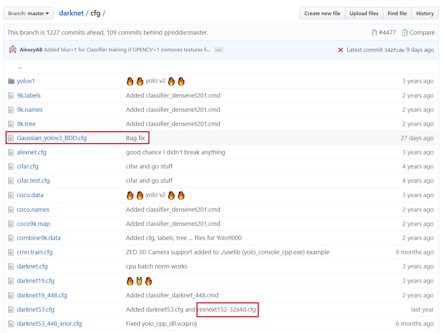Open 'cpu batch norm works' commit message

pos(156,266)
